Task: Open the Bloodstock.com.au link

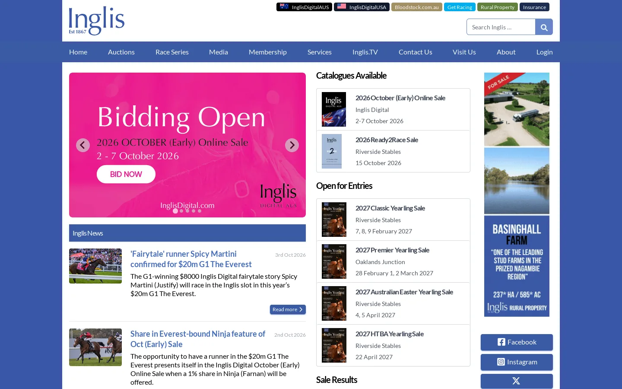Action: coord(417,7)
